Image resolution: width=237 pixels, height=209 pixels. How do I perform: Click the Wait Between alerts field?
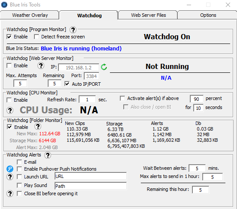point(197,168)
